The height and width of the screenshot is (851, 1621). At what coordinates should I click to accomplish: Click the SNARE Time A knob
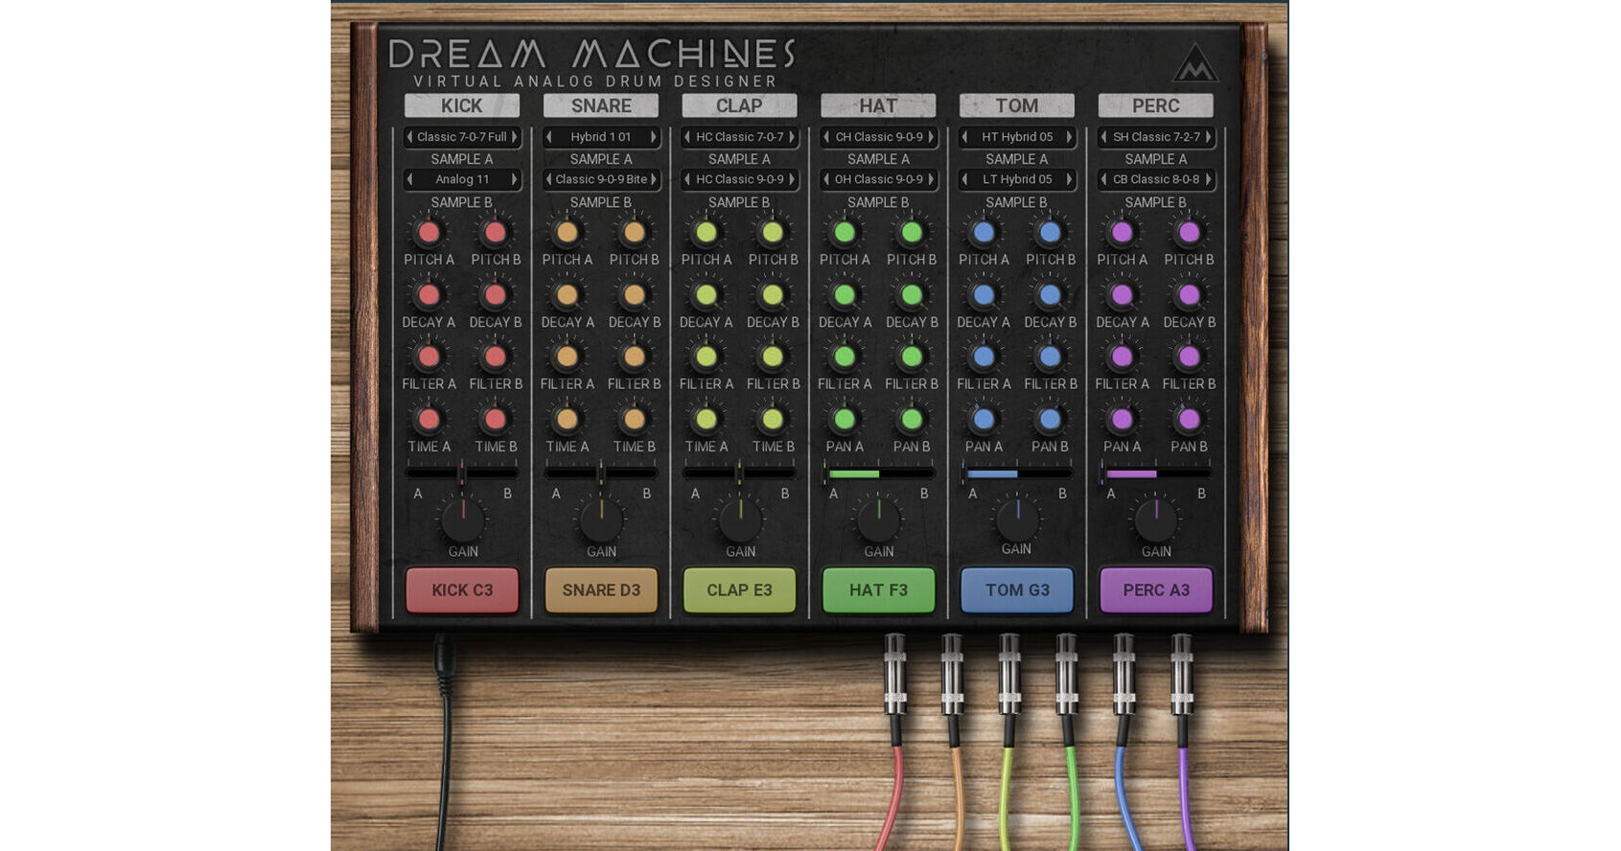click(x=567, y=419)
